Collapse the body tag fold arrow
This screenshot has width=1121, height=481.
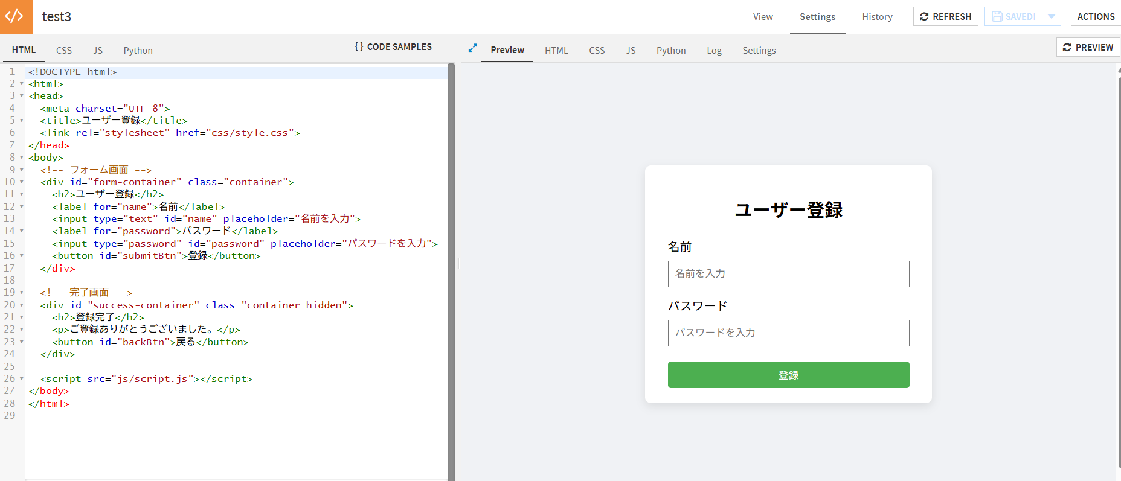22,158
